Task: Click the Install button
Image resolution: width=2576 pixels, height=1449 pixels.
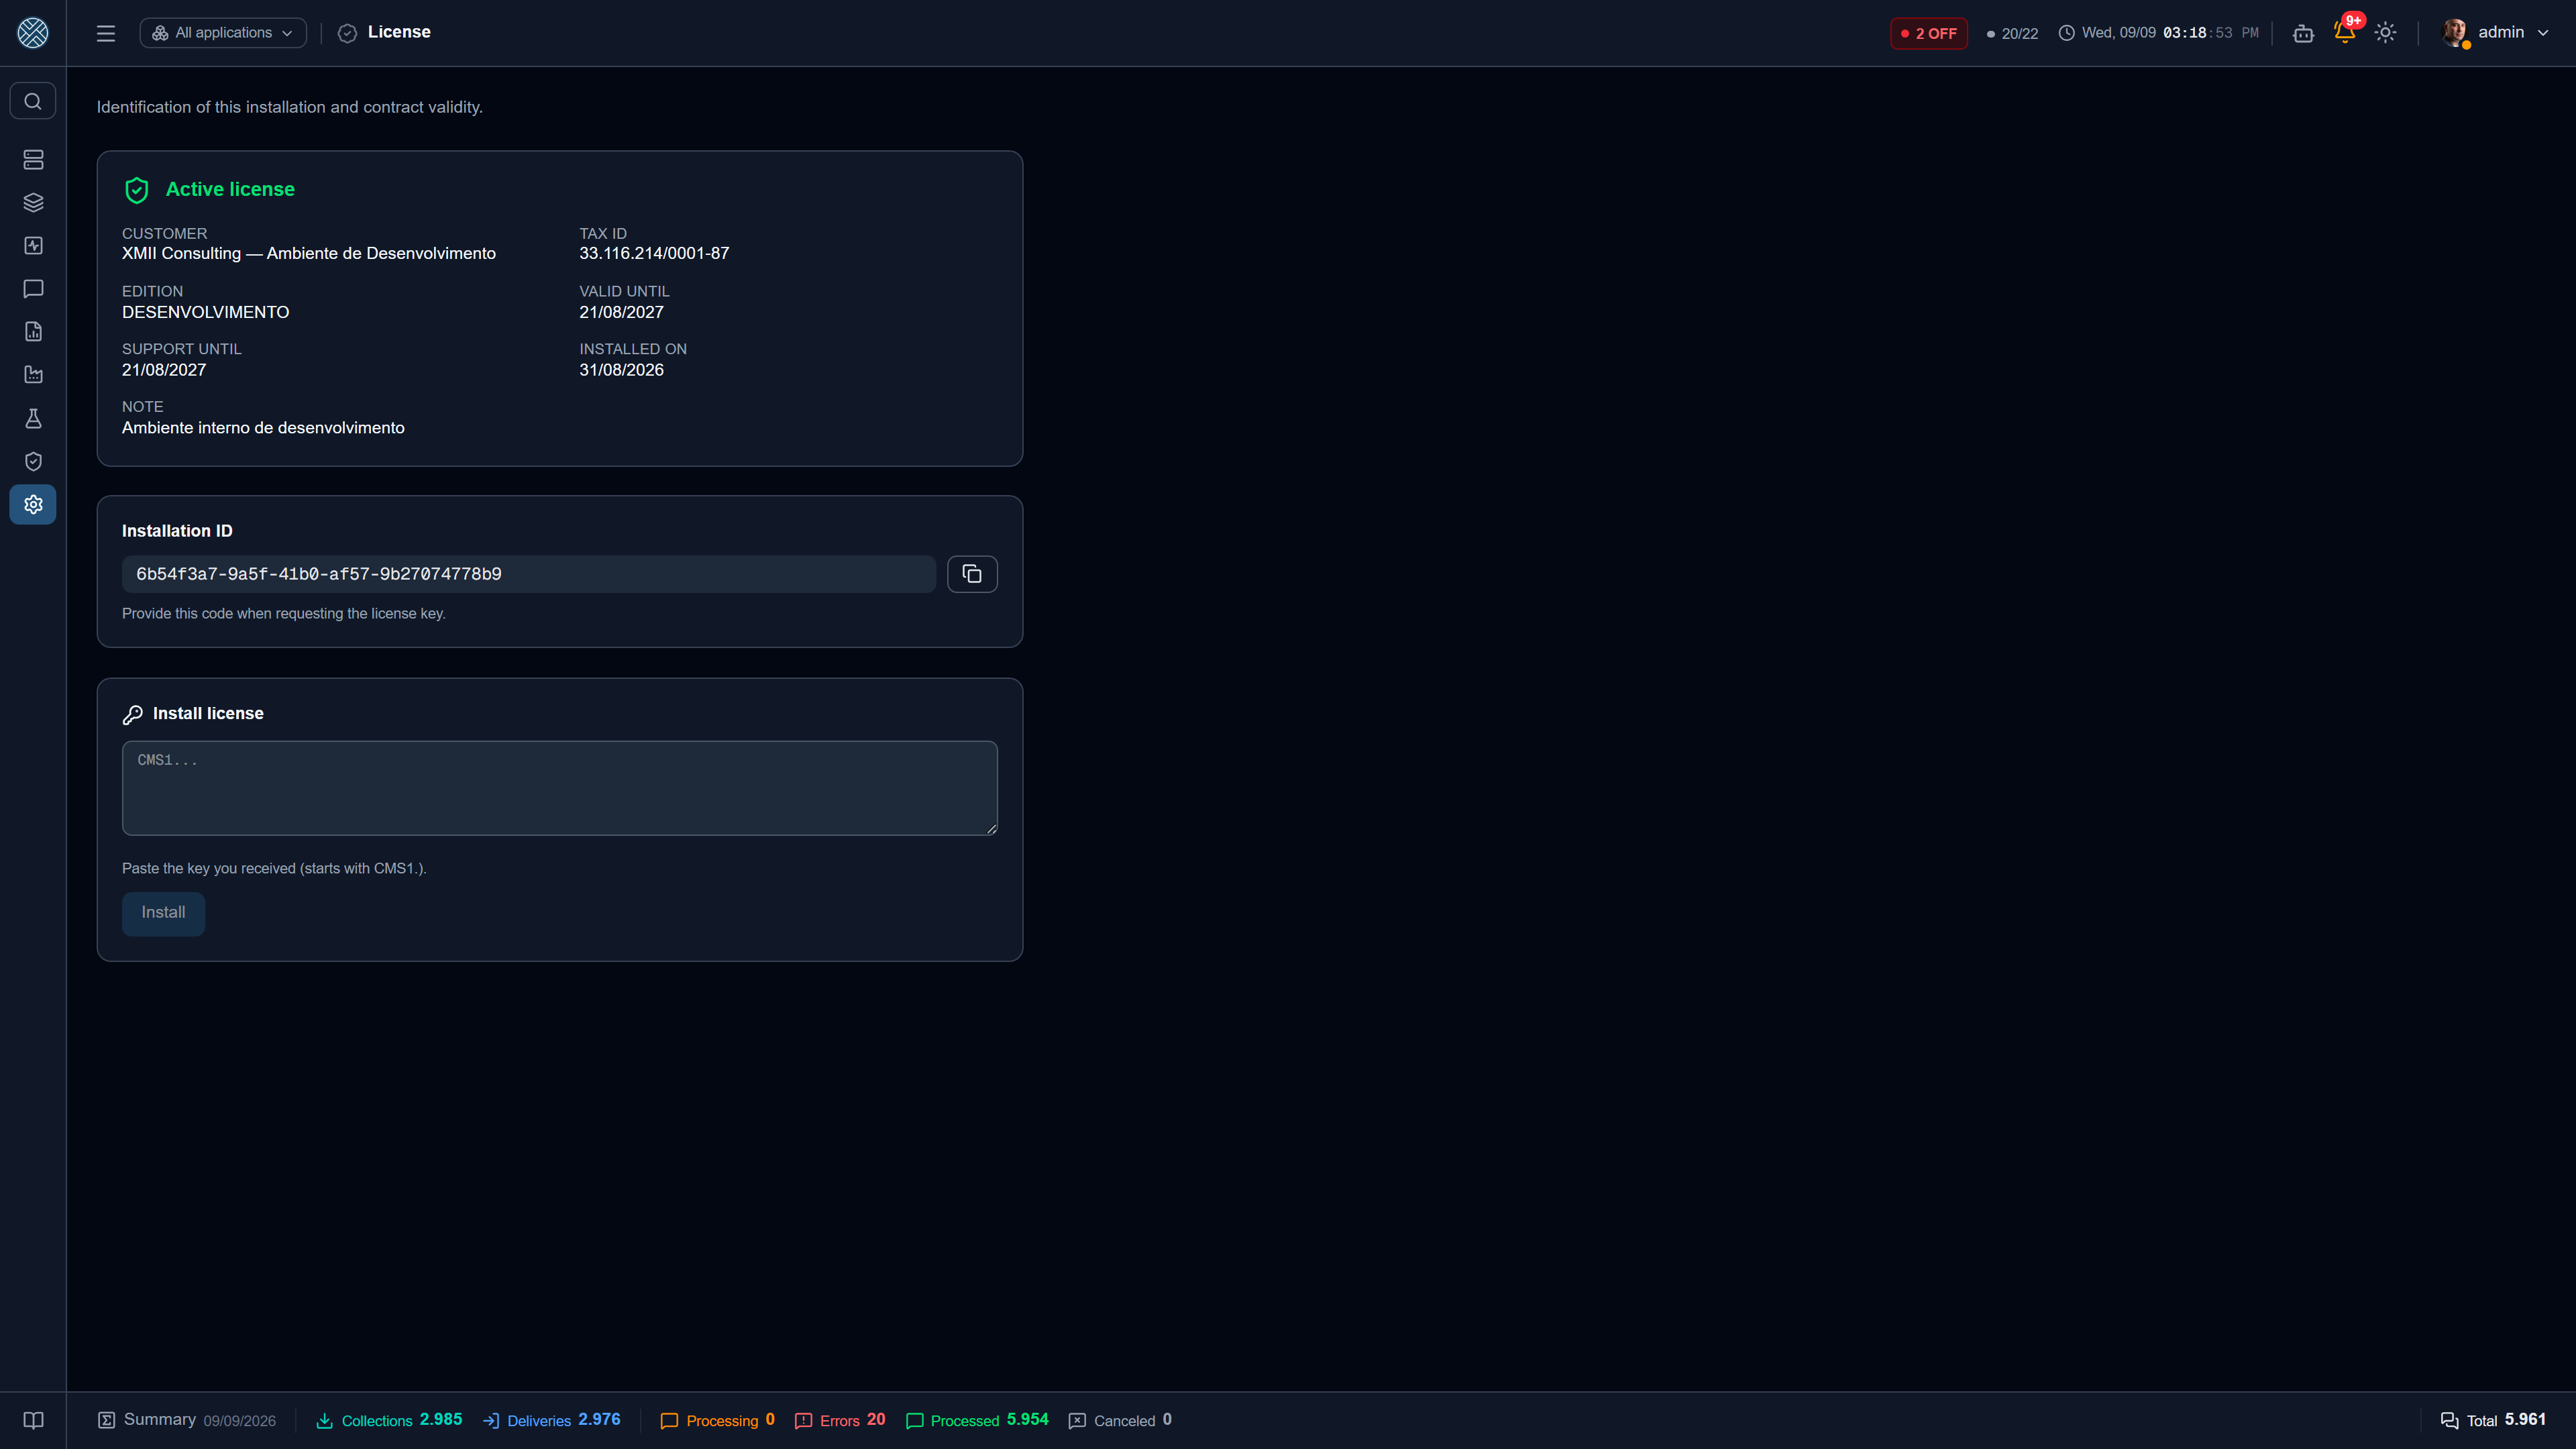Action: (x=163, y=913)
